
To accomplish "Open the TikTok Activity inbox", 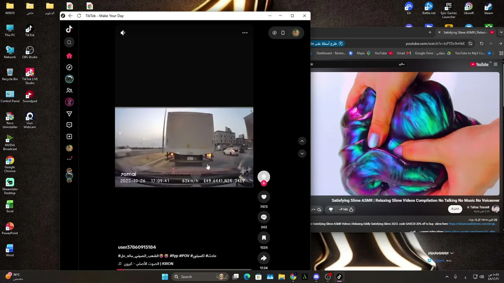I will click(69, 125).
